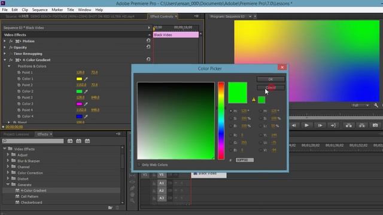
Task: Toggle the Color 3 stopwatch animation
Action: pyautogui.click(x=19, y=104)
